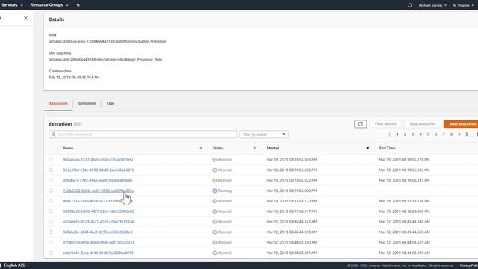Click Aborted status icon for execution 3798597d
This screenshot has height=269, width=478.
(214, 243)
